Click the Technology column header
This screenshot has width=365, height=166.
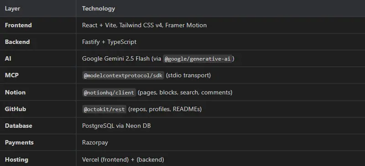coord(99,9)
